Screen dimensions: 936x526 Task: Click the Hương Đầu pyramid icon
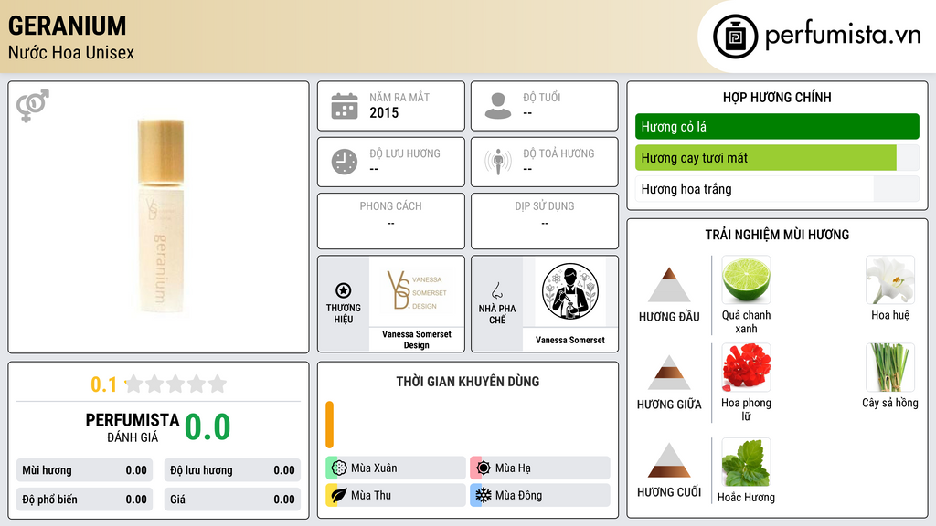(x=669, y=285)
